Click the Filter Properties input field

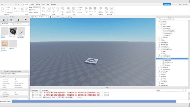[15, 74]
